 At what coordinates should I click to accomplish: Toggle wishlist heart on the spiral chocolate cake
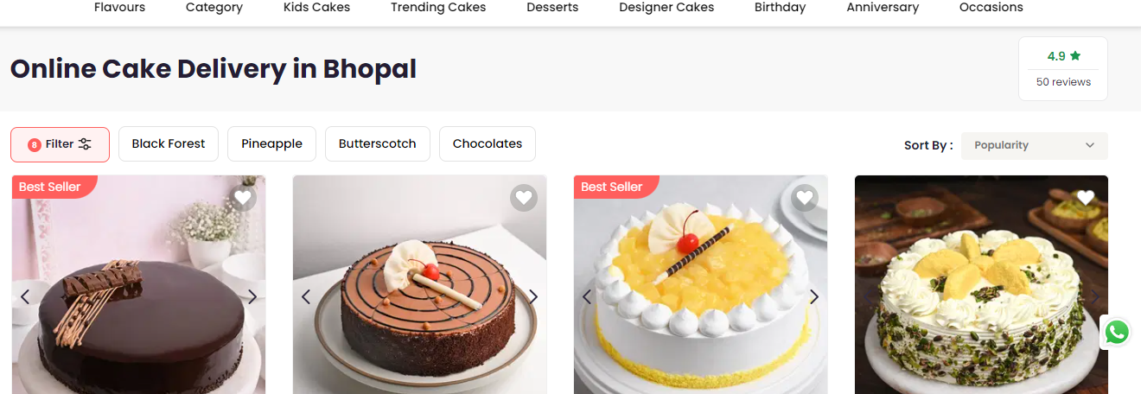(x=524, y=198)
